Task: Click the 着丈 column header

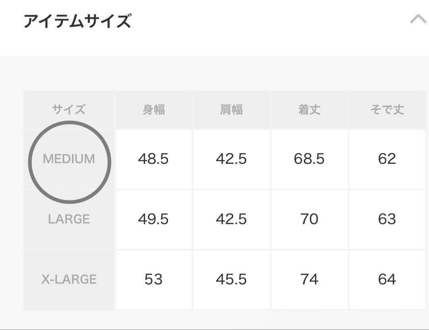Action: coord(309,110)
